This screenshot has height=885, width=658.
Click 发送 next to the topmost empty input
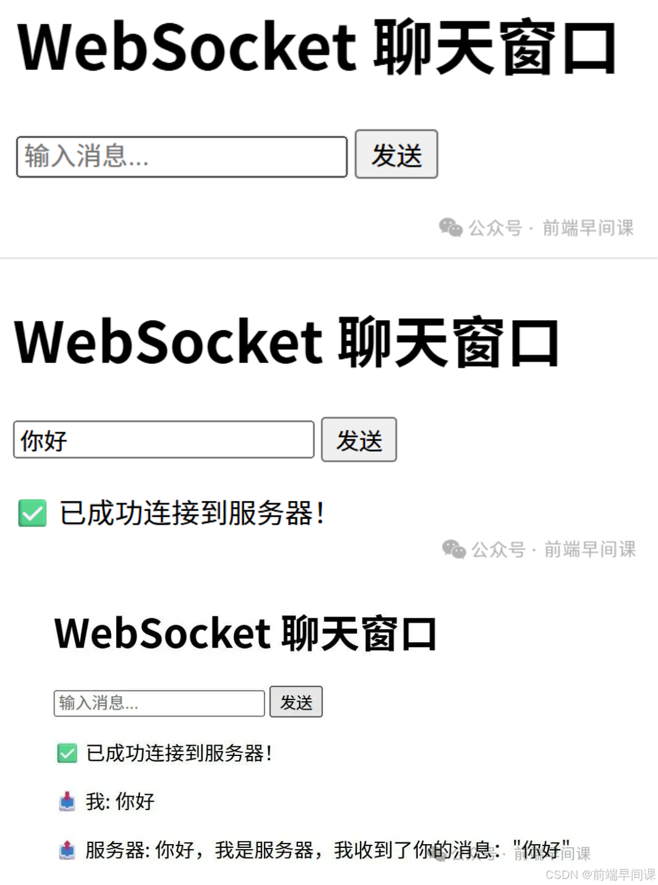[x=397, y=155]
